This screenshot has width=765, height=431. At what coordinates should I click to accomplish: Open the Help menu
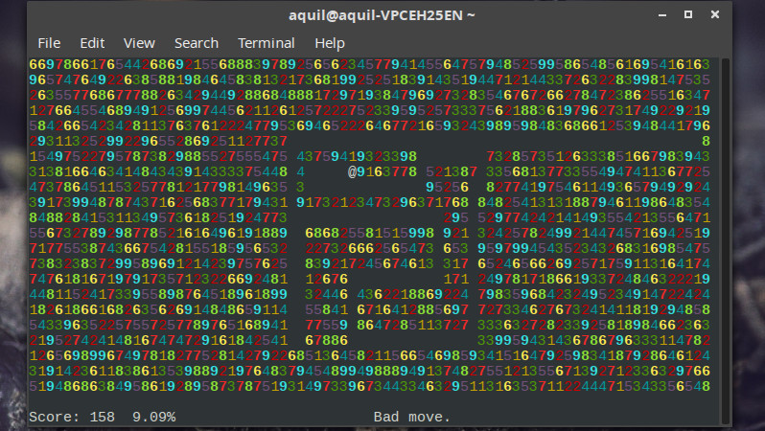click(330, 43)
